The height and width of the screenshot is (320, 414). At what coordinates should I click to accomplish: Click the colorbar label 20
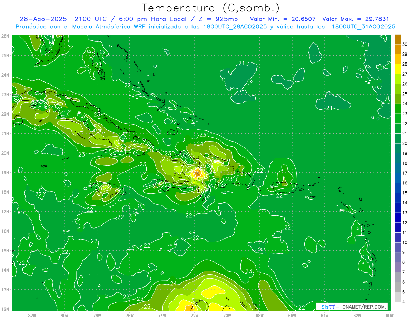[x=405, y=144]
